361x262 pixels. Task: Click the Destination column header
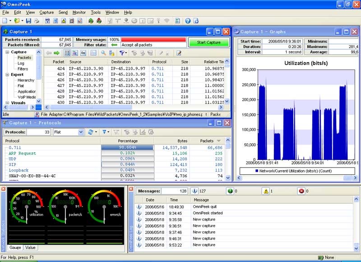(x=129, y=62)
